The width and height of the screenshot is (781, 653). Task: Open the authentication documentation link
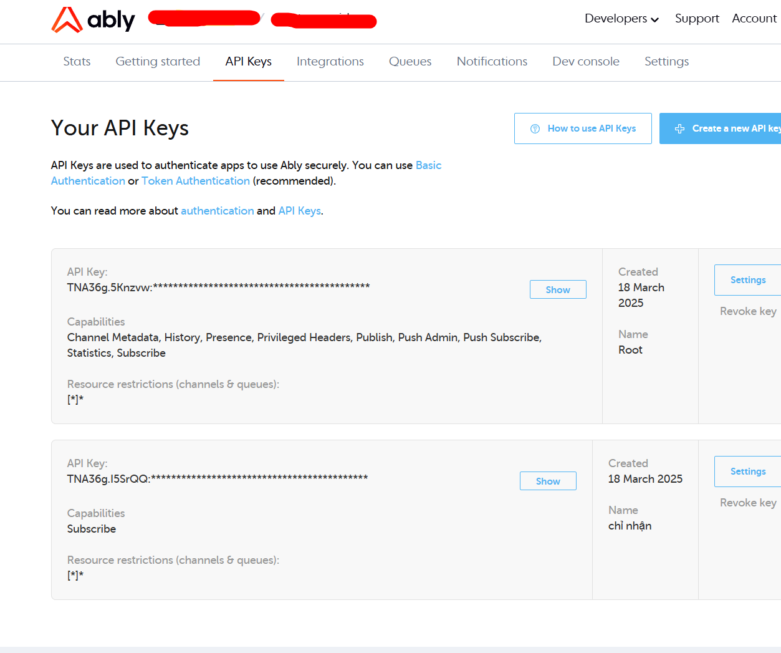tap(218, 211)
